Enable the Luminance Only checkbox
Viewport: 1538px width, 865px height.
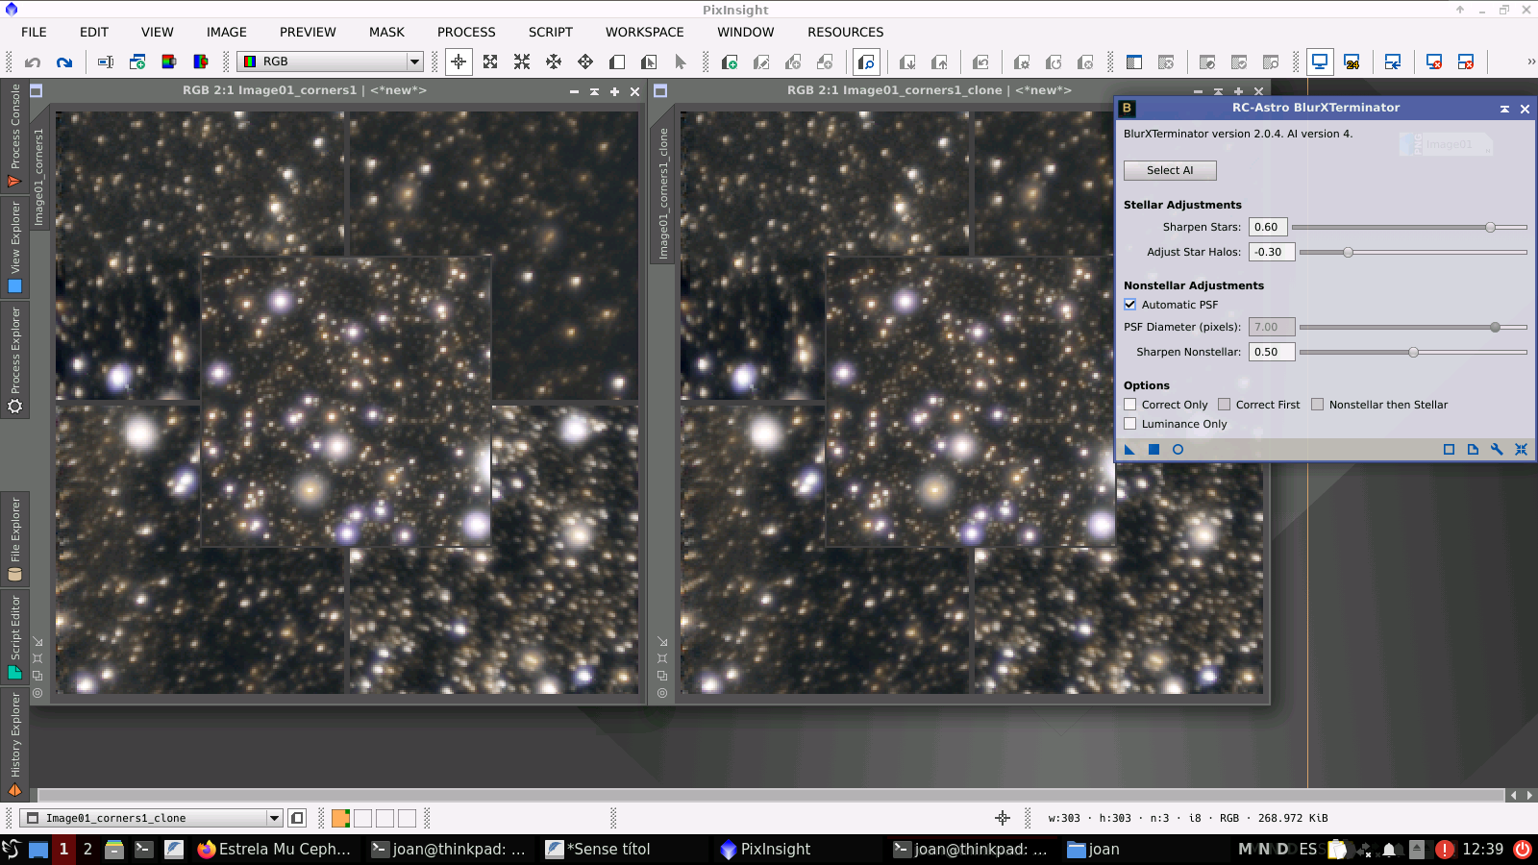pos(1130,424)
